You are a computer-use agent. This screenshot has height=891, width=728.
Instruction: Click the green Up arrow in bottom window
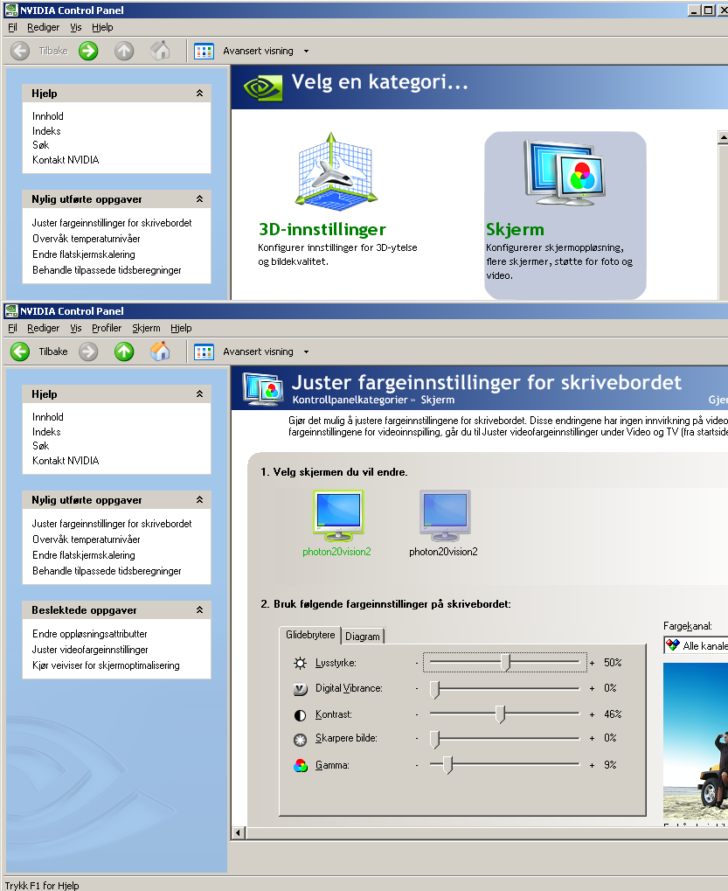[x=124, y=352]
